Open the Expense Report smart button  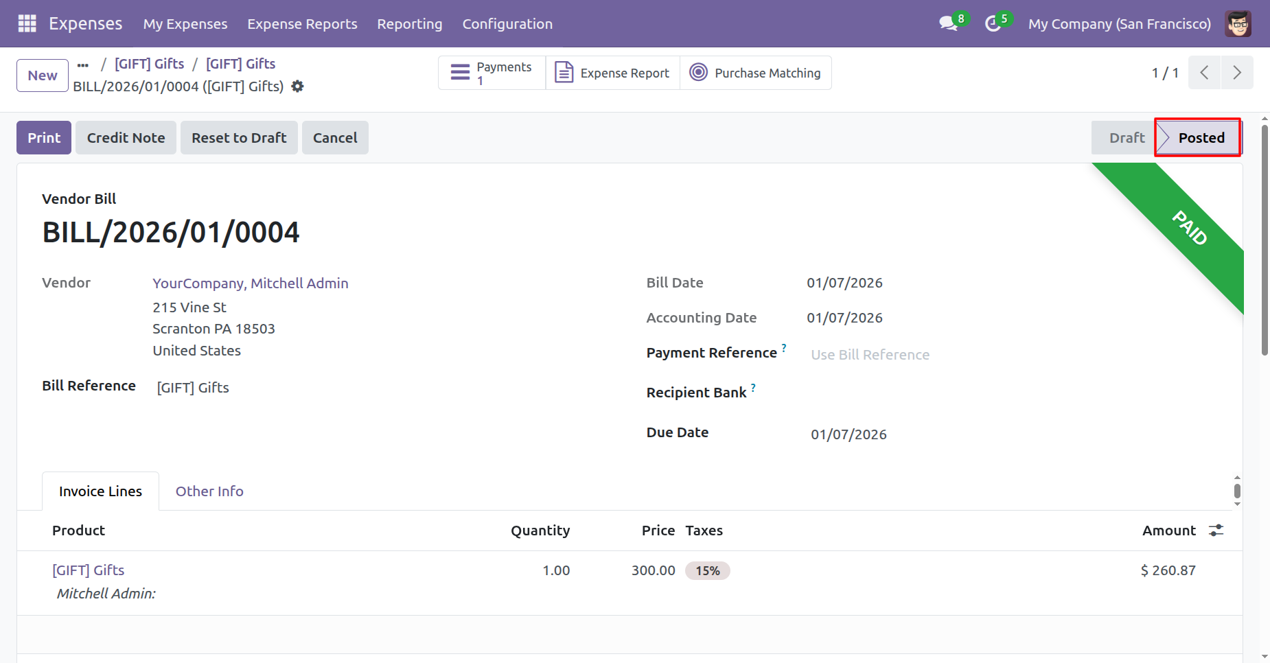point(612,73)
